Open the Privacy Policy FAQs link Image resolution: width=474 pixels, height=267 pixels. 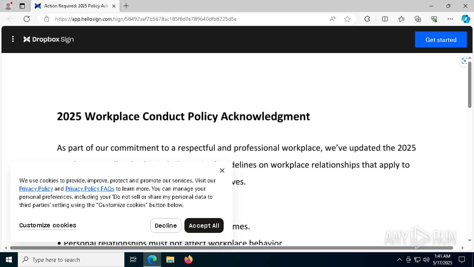point(90,189)
